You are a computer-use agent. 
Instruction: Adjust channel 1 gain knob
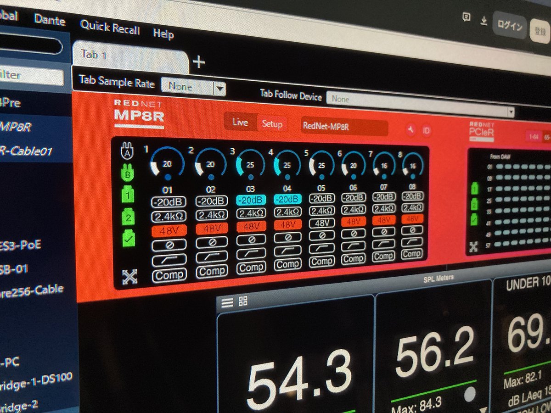pyautogui.click(x=167, y=164)
